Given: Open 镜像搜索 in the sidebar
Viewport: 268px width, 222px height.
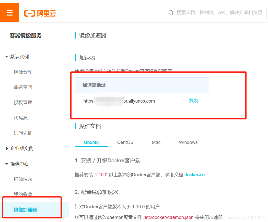Looking at the screenshot, I should coord(23,179).
